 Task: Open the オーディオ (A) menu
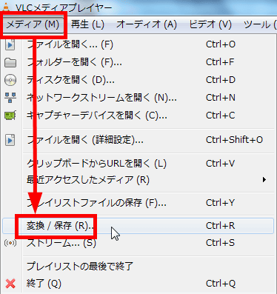click(147, 24)
